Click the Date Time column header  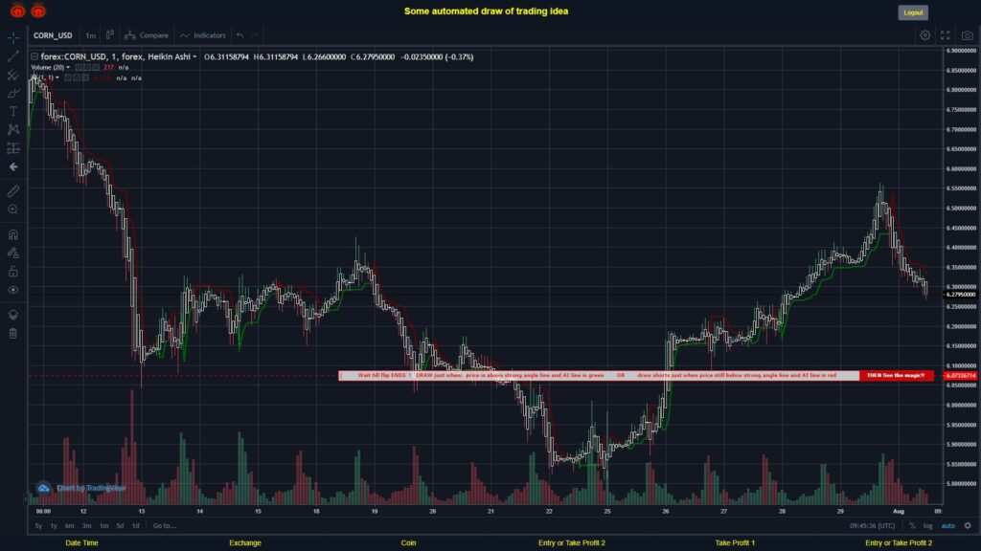82,543
